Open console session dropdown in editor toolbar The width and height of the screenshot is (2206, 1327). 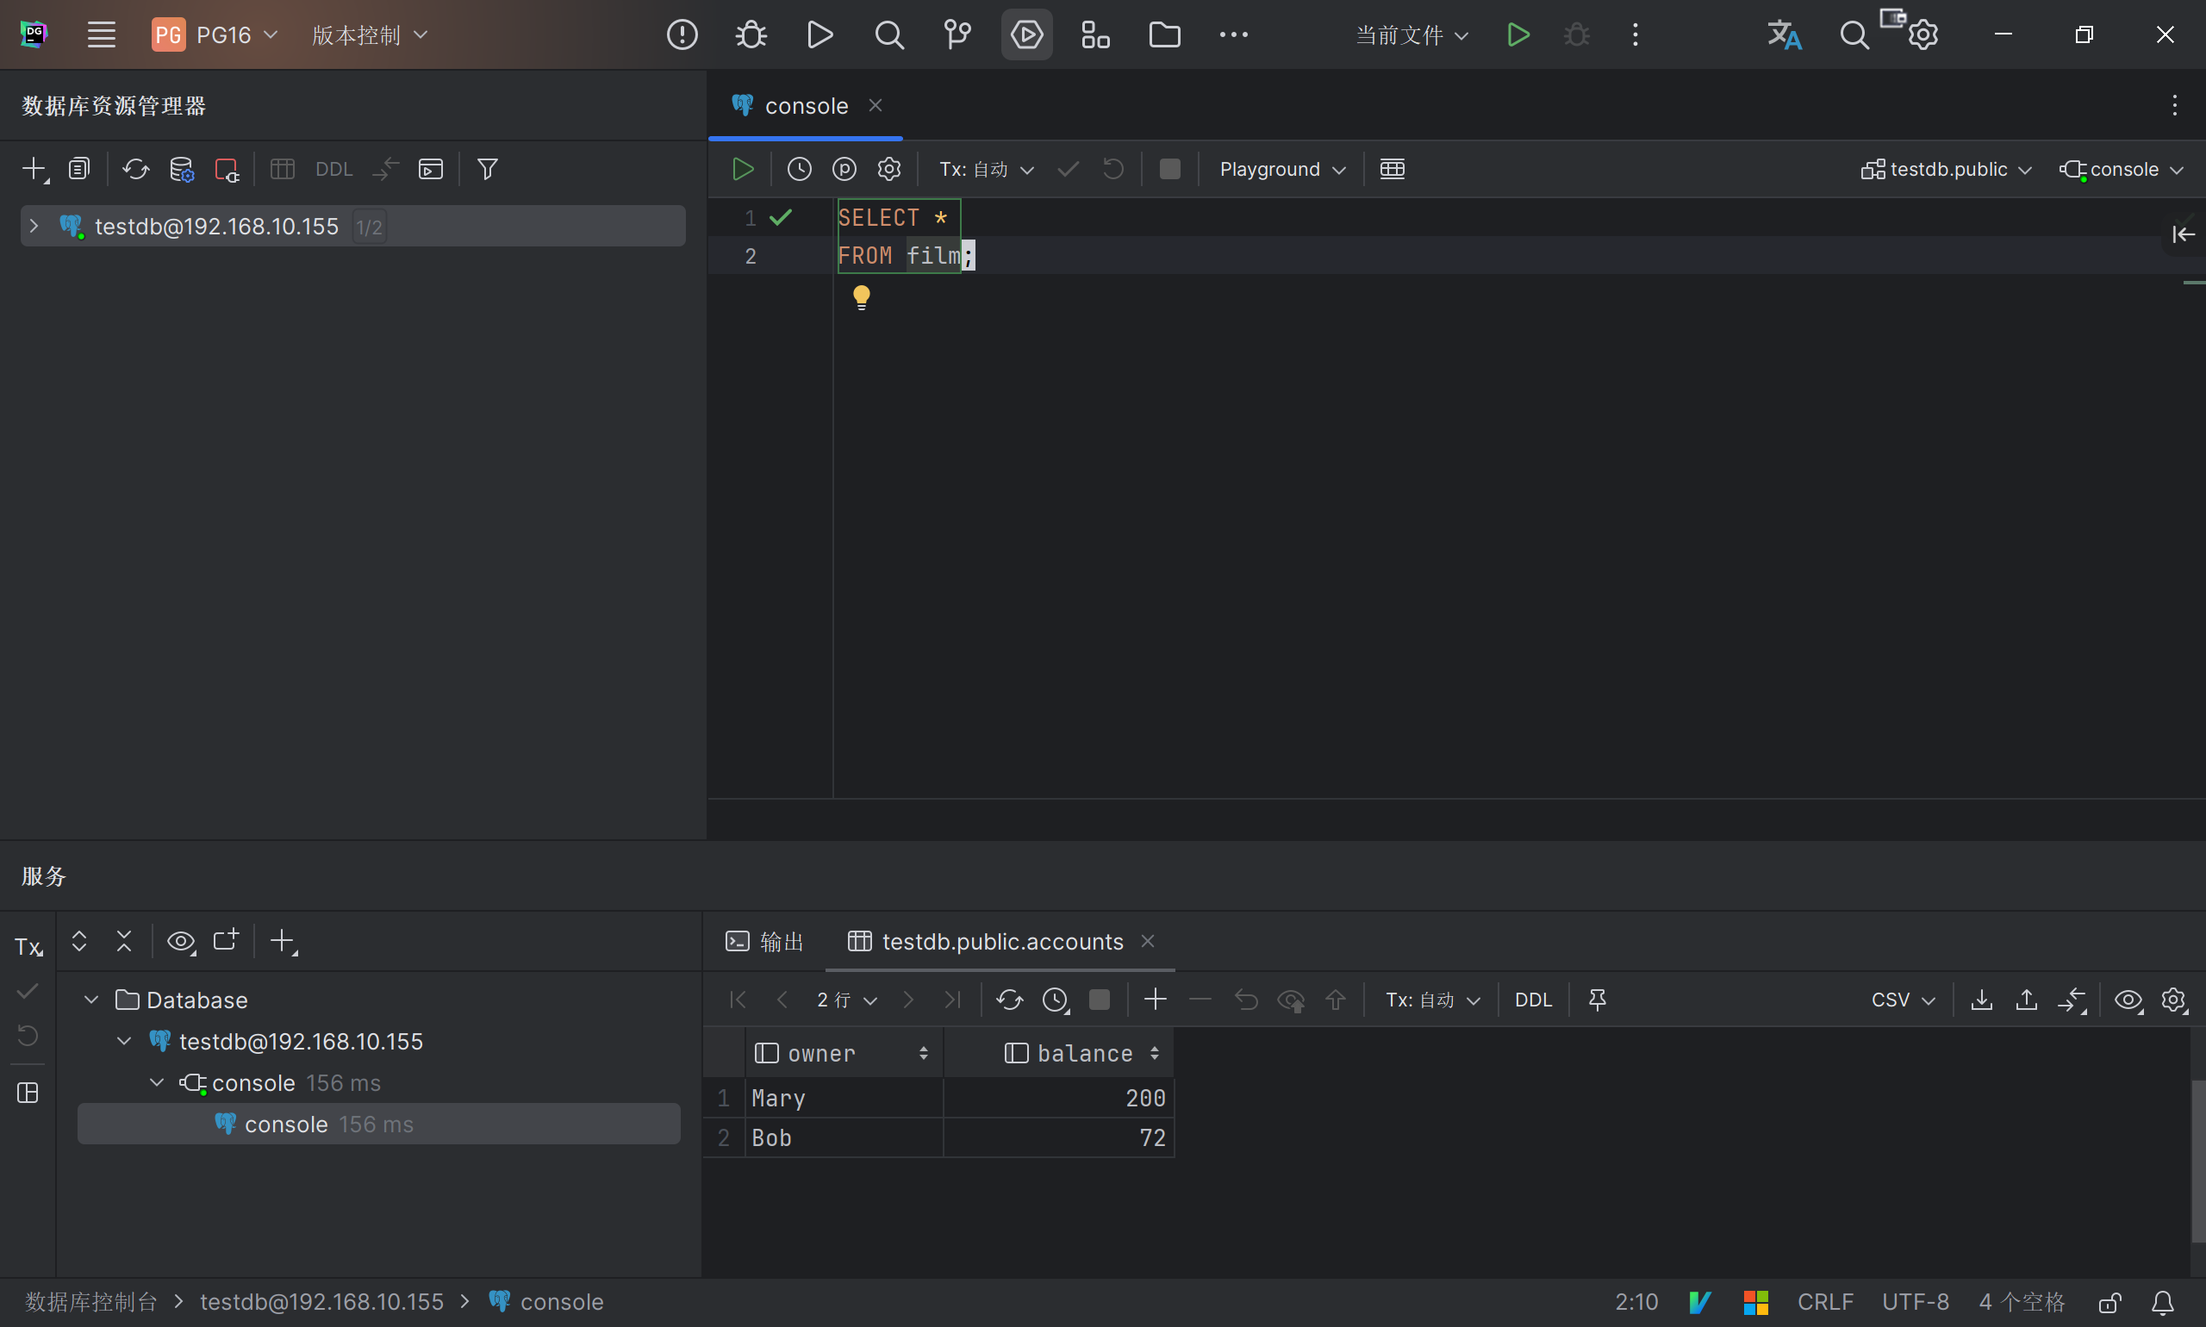coord(2121,169)
